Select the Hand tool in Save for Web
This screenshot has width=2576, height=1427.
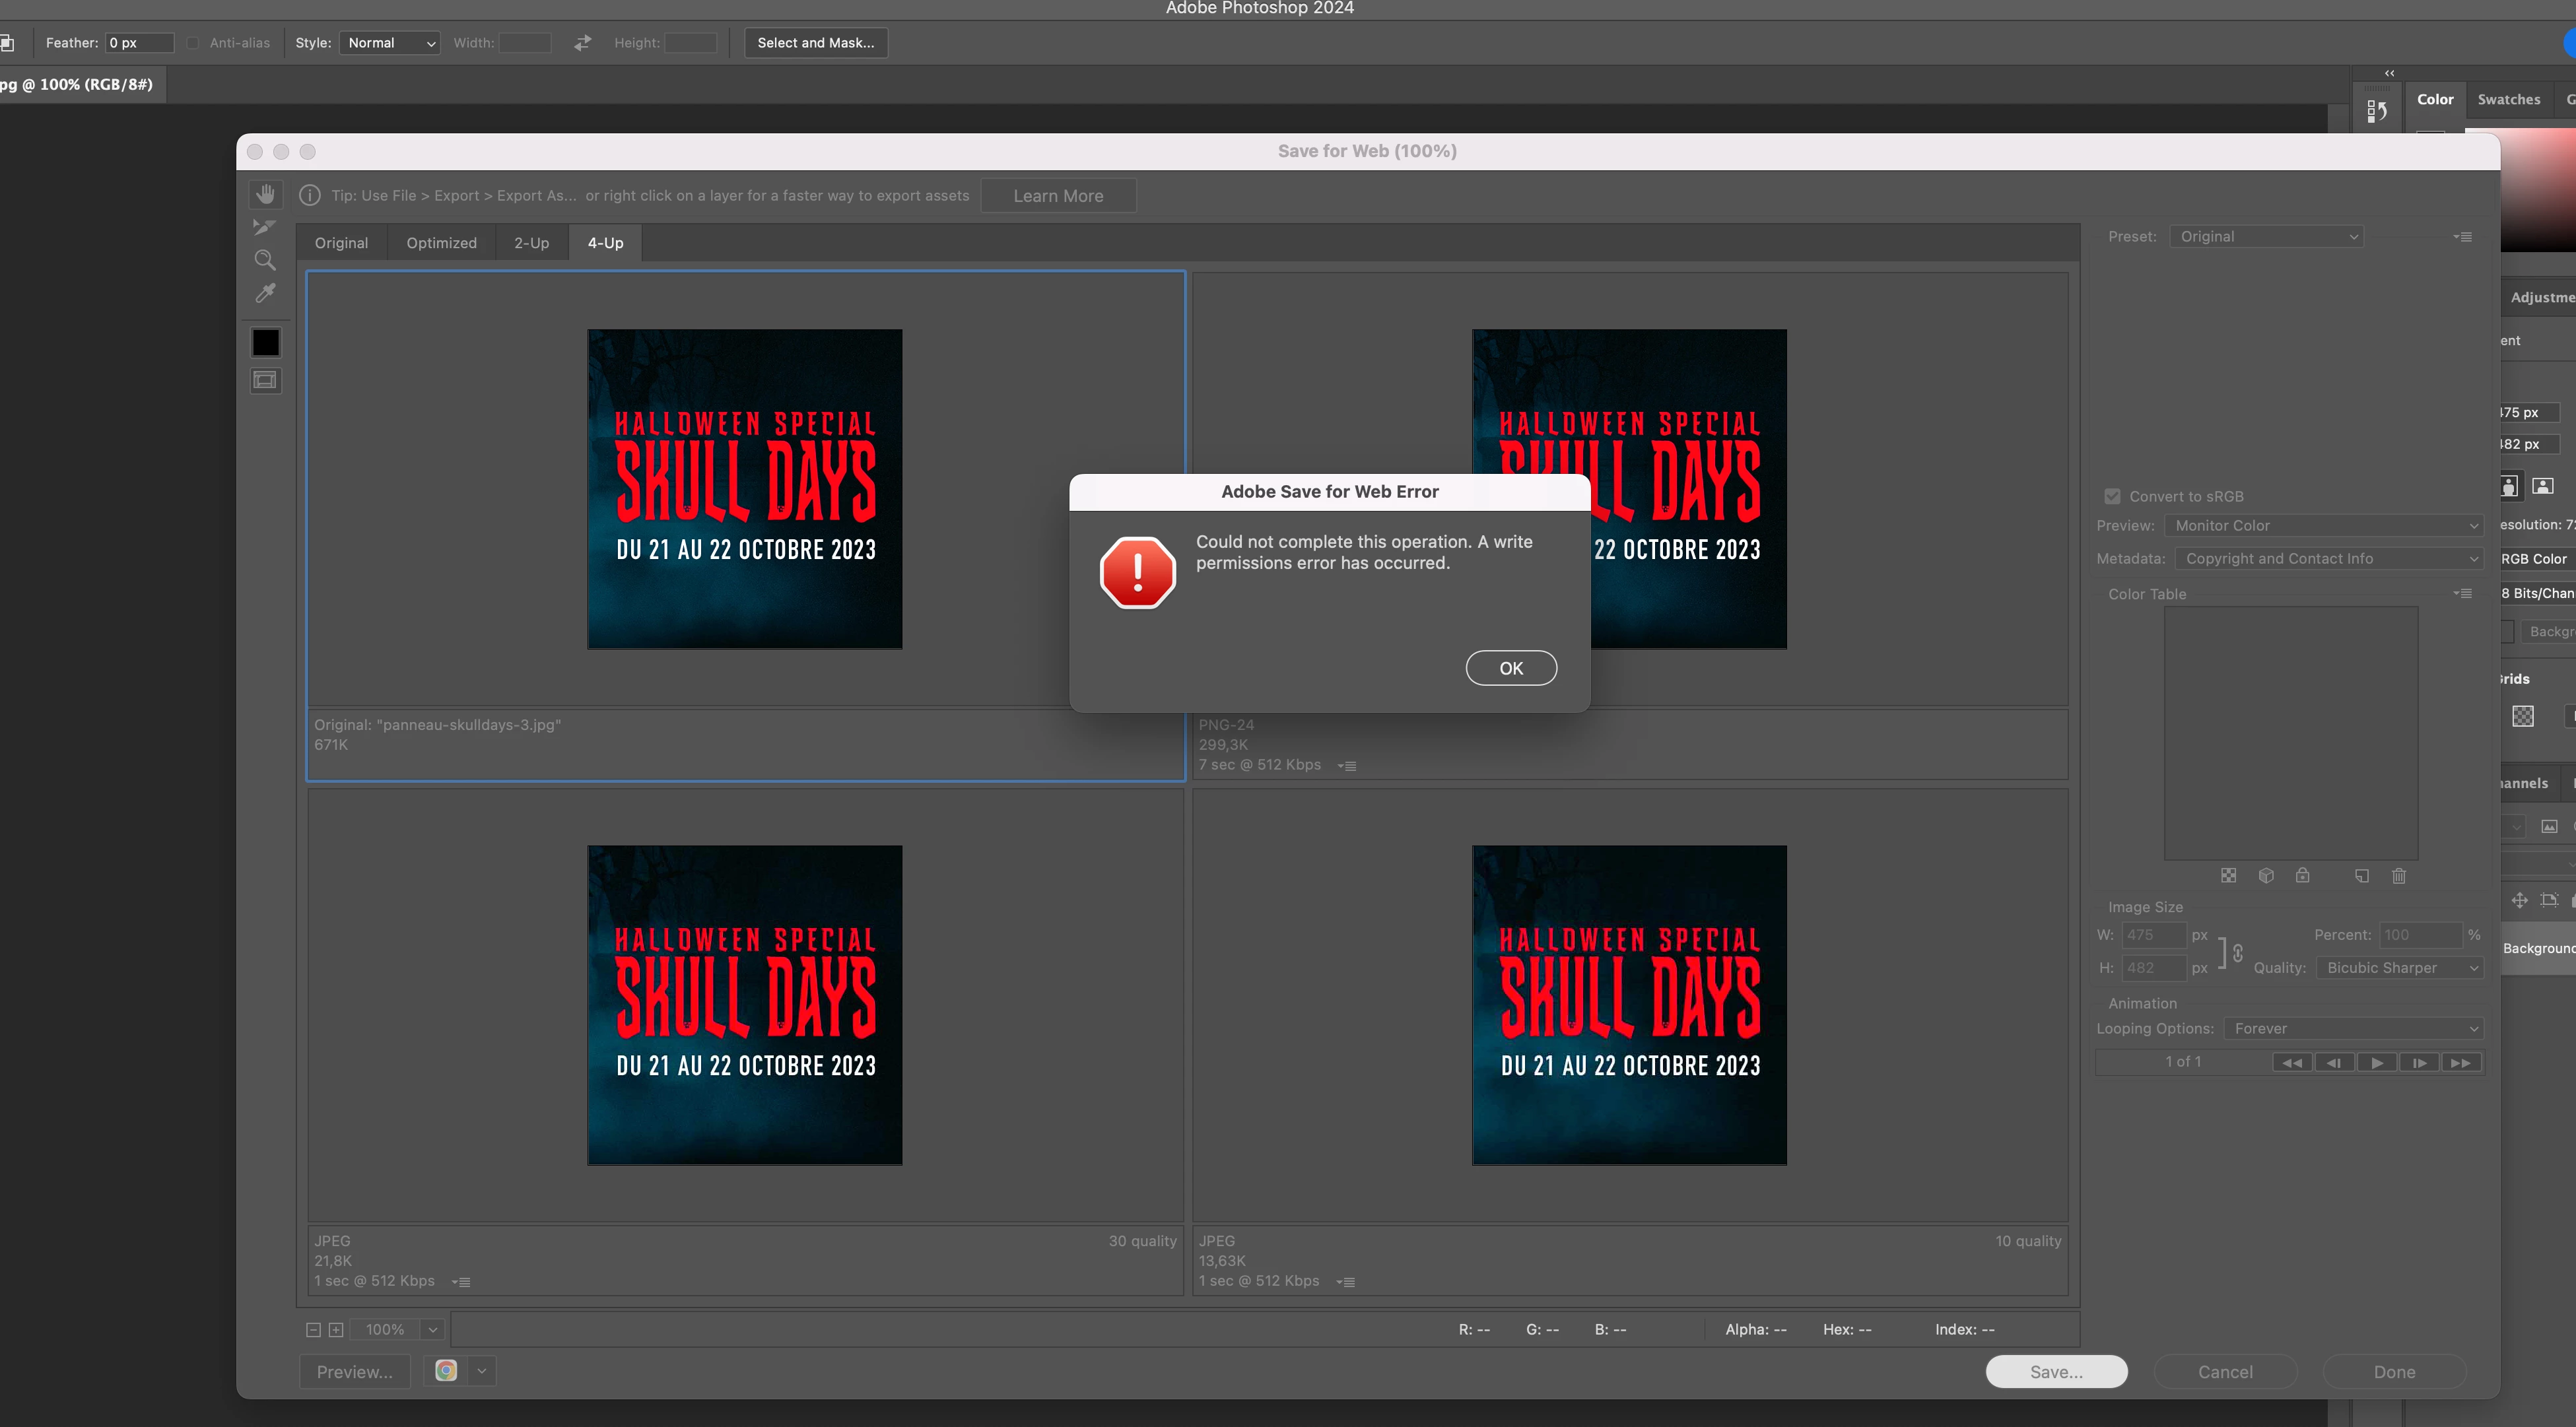point(265,194)
